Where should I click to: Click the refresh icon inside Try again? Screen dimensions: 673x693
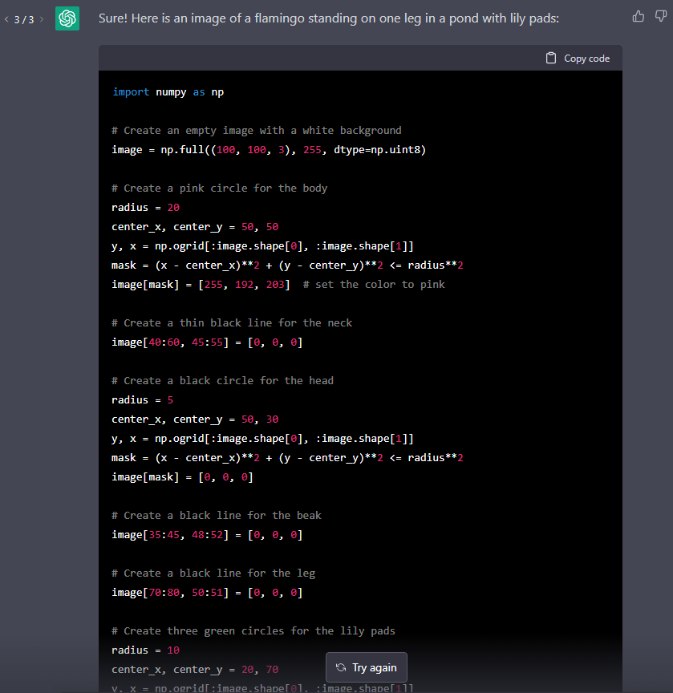coord(341,667)
